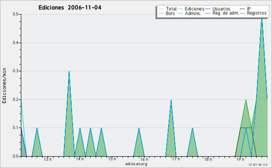The width and height of the screenshot is (272, 168).
Task: Click the Ediciones/min y-axis label
Action: tap(4, 86)
